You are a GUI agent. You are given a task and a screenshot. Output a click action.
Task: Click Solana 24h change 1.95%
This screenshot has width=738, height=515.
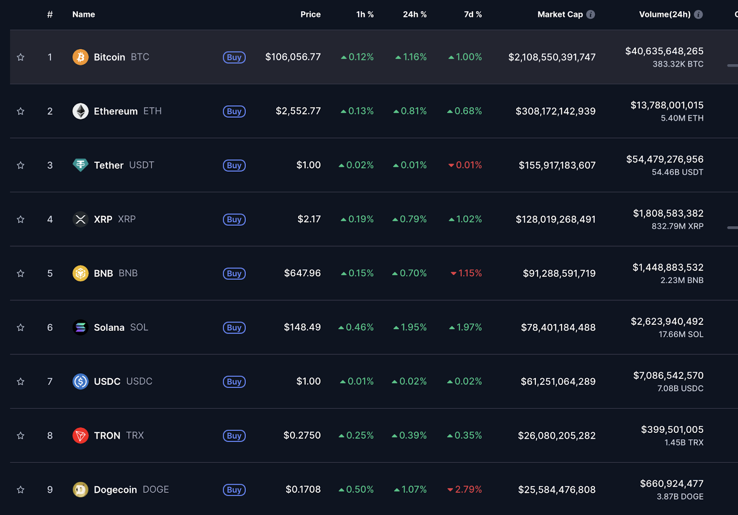pos(410,327)
